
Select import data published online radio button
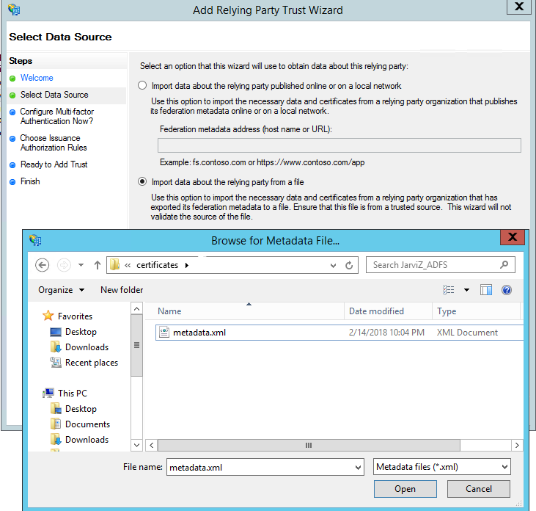[x=142, y=85]
